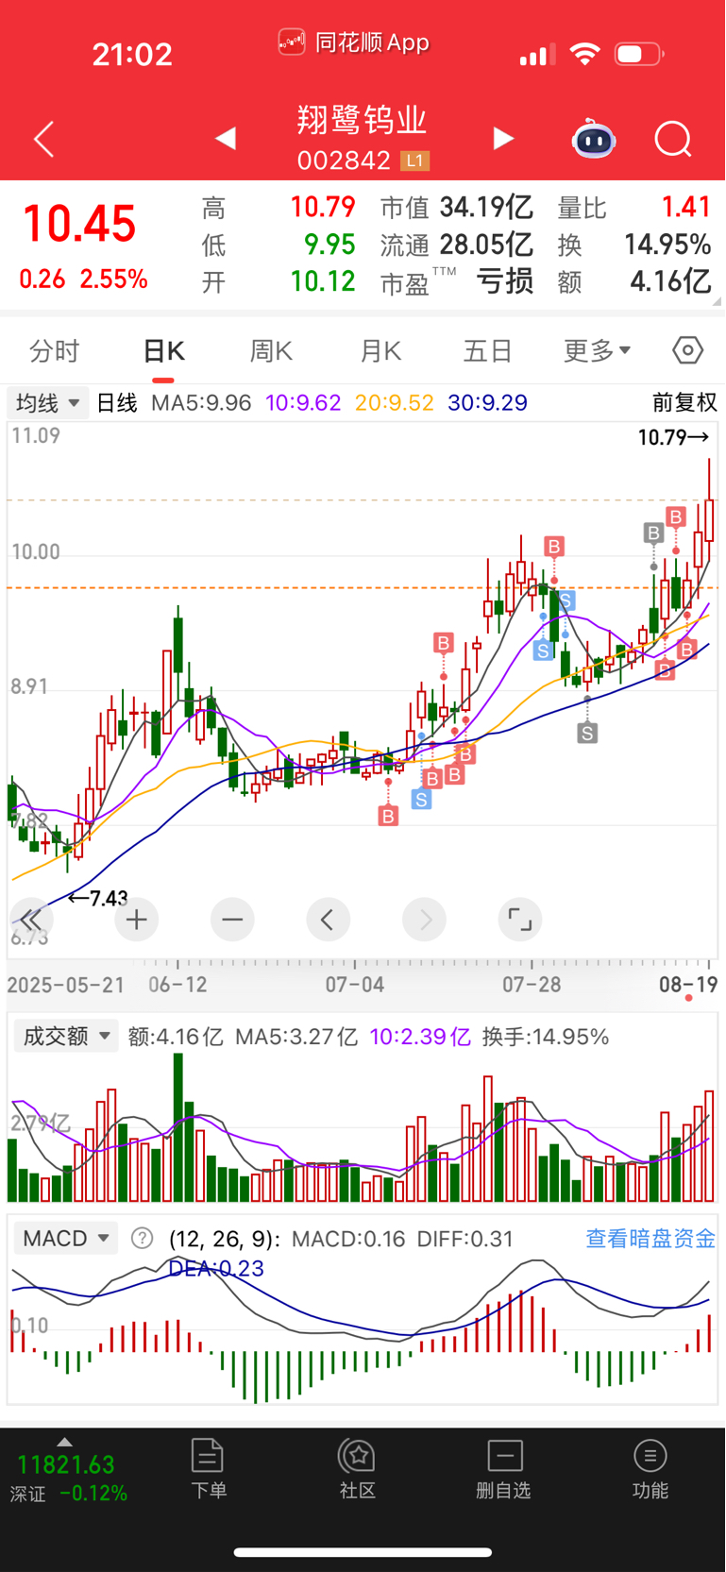Viewport: 726px width, 1572px height.
Task: Open 查看暗盘资金 link
Action: 650,1238
